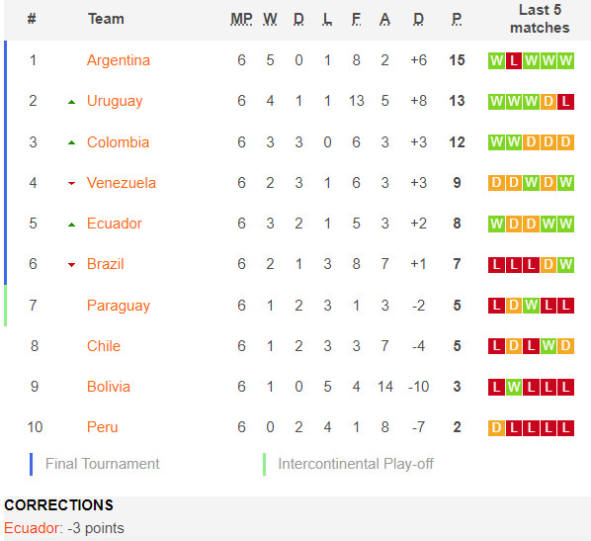Click the green Intercontinental Play-off legend marker
Screen dimensions: 591x541
[x=264, y=464]
